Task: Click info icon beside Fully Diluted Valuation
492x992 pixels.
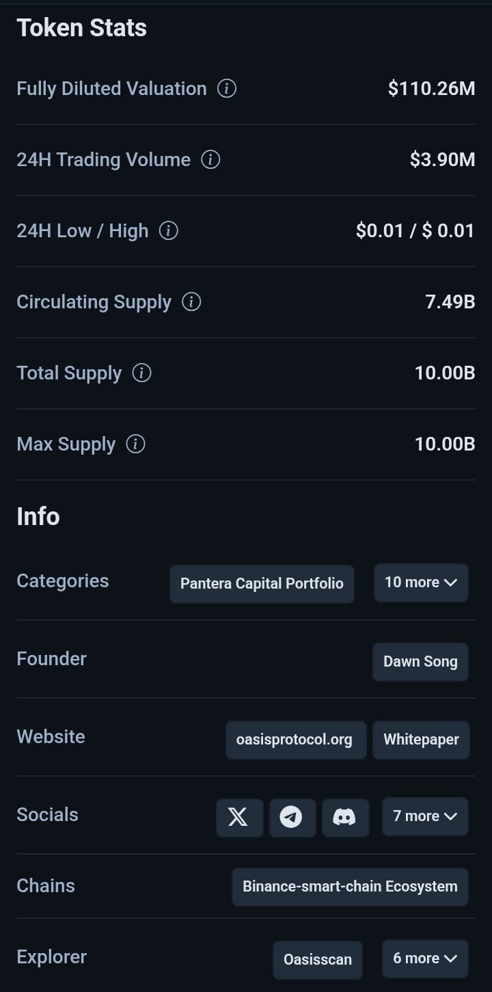Action: (x=227, y=89)
